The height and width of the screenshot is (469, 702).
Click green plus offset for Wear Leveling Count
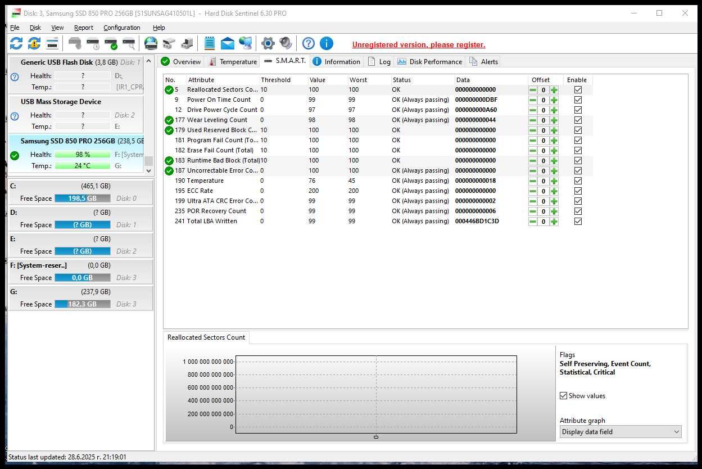click(554, 120)
